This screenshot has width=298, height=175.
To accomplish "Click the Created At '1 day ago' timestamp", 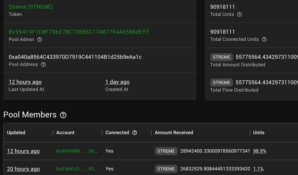I will click(117, 82).
